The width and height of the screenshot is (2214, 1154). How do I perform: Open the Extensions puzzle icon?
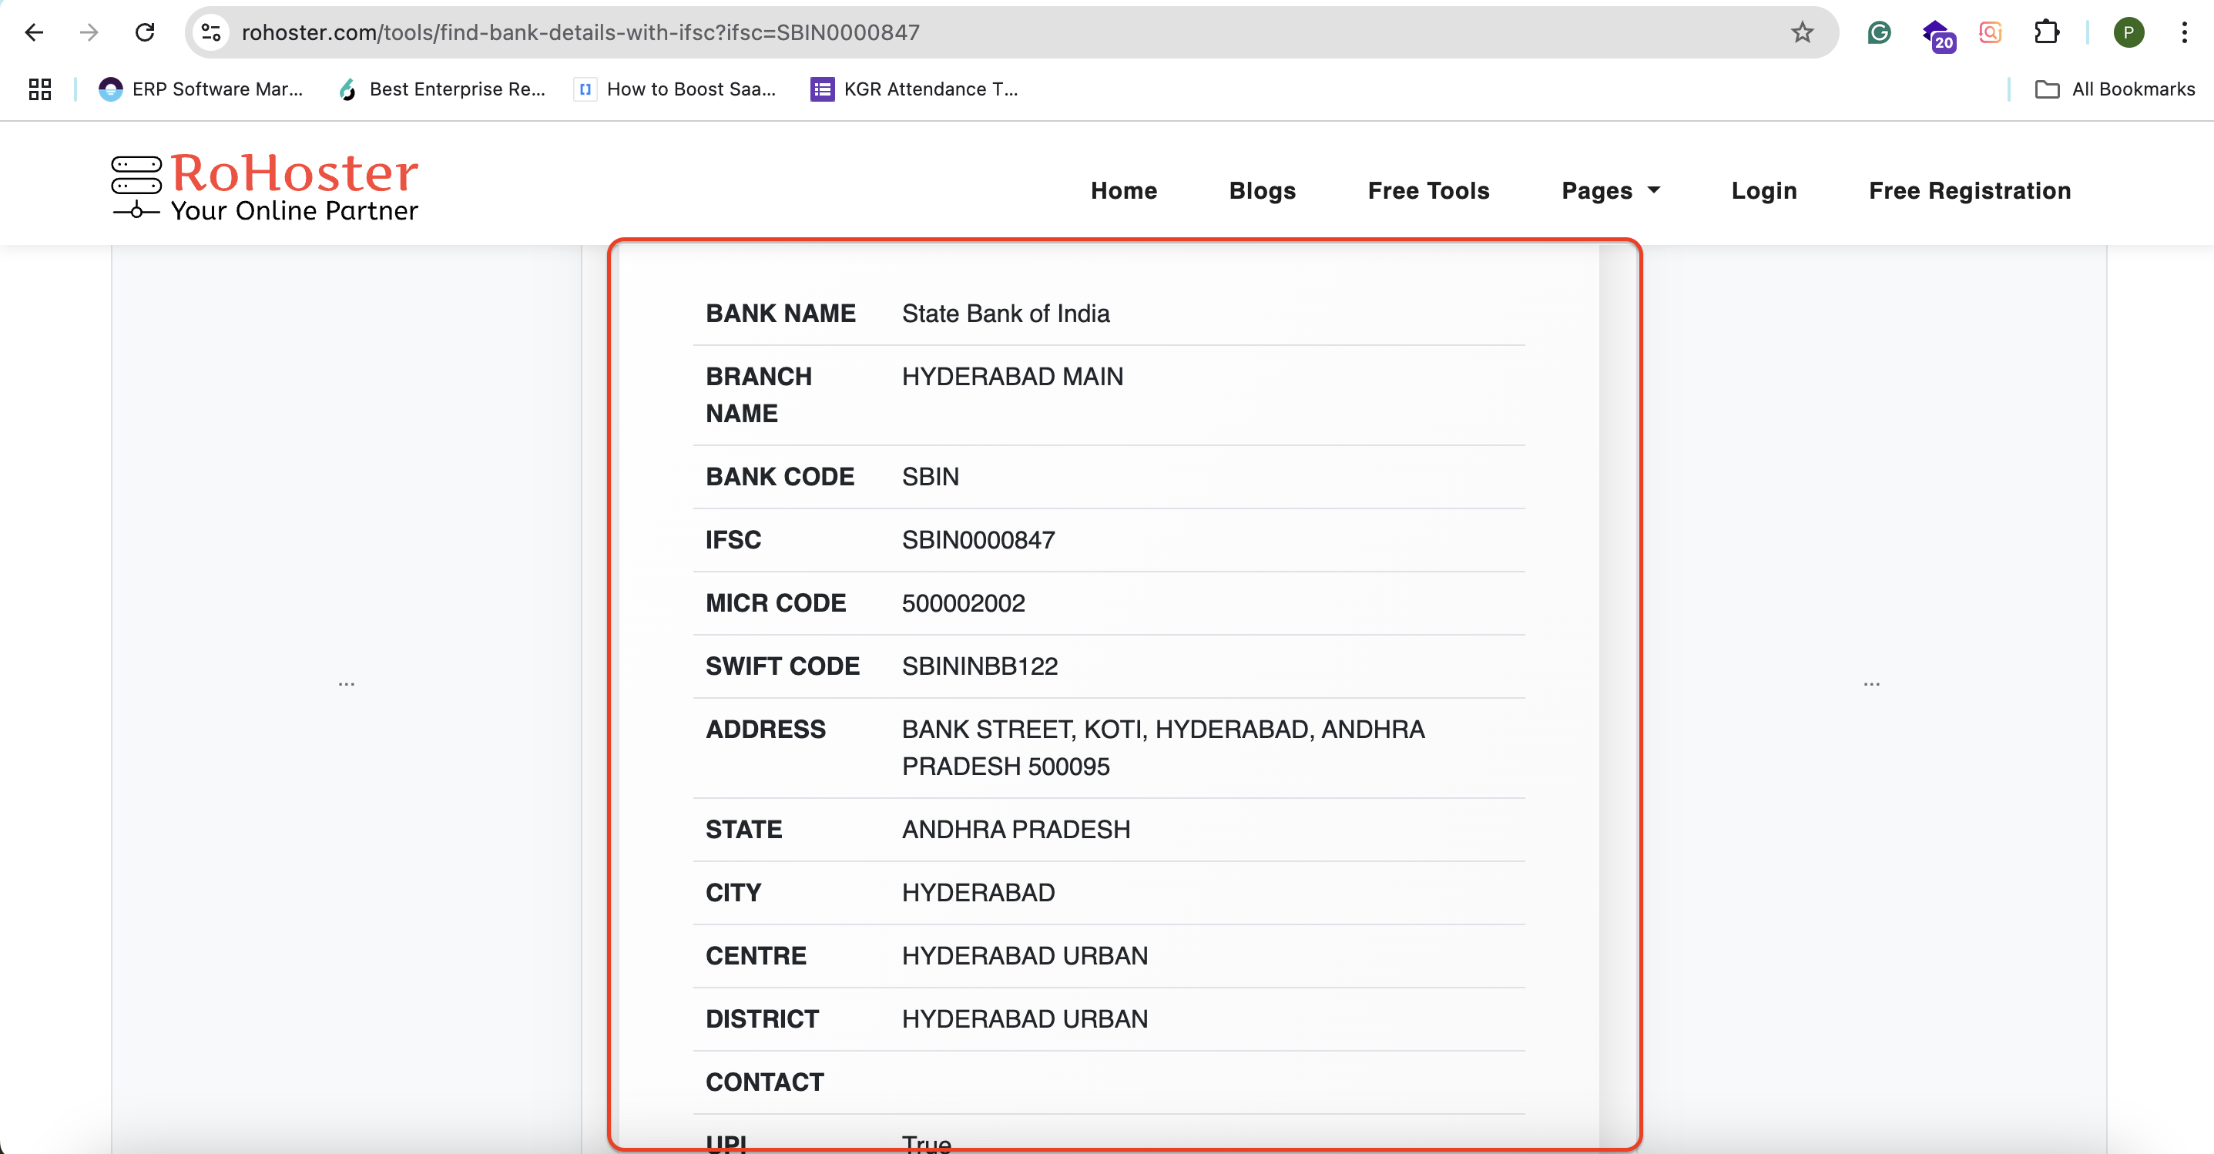(2046, 32)
